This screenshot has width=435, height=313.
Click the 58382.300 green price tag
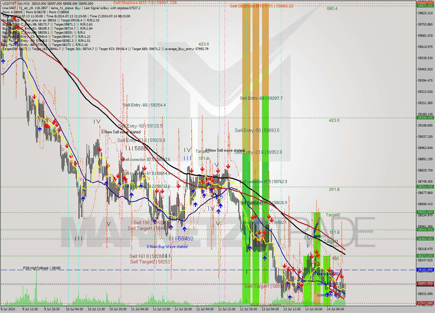pos(425,238)
